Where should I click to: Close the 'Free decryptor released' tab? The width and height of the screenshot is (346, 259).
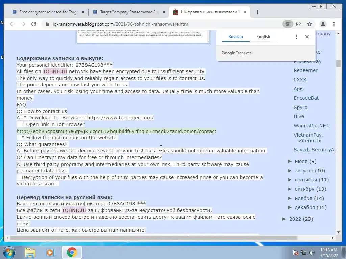(x=83, y=12)
